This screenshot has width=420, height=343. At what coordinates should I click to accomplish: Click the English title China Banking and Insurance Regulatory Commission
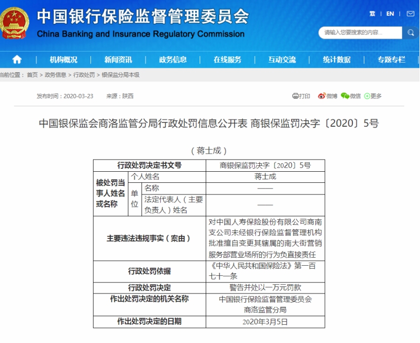point(141,34)
